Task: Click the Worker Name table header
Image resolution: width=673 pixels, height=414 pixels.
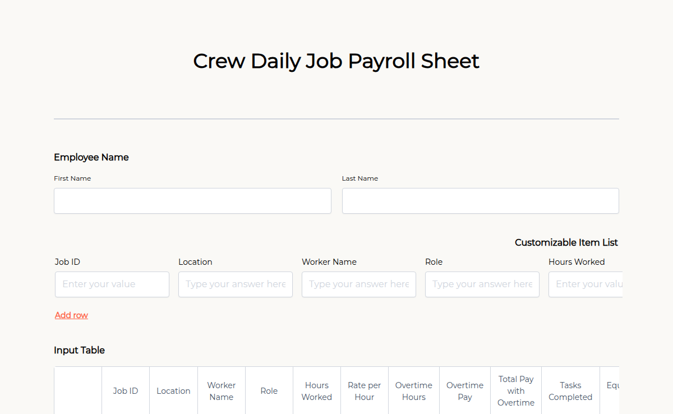Action: point(221,390)
